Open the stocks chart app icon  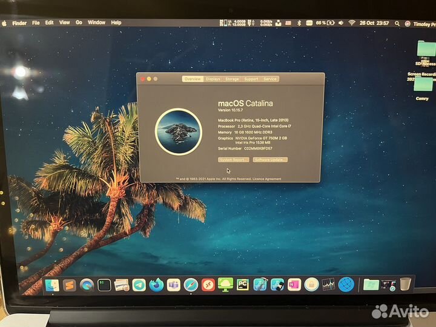click(x=328, y=285)
